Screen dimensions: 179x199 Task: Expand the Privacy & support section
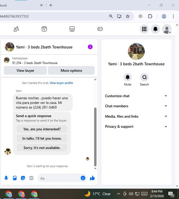pyautogui.click(x=136, y=127)
